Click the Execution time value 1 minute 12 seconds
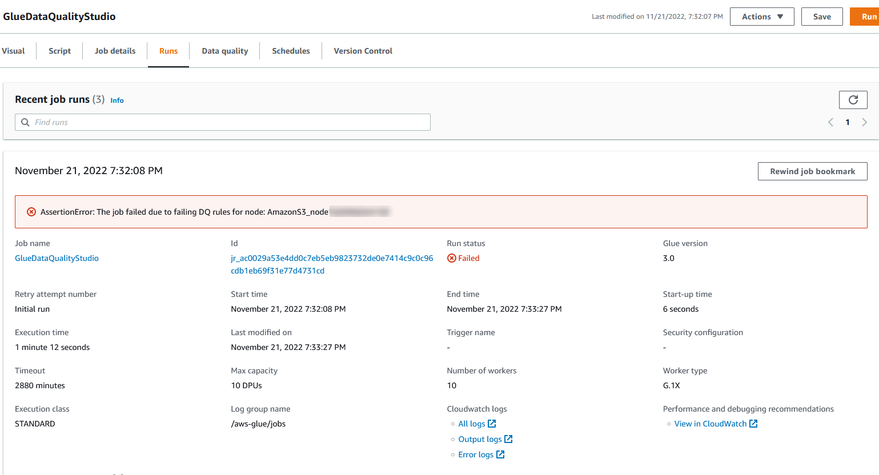This screenshot has height=475, width=879. (53, 347)
